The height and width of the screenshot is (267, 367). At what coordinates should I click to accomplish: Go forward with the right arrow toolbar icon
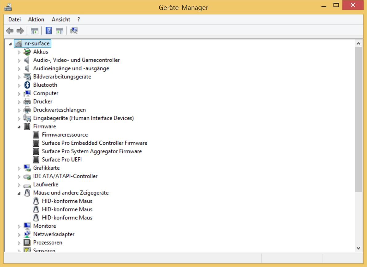pos(20,31)
